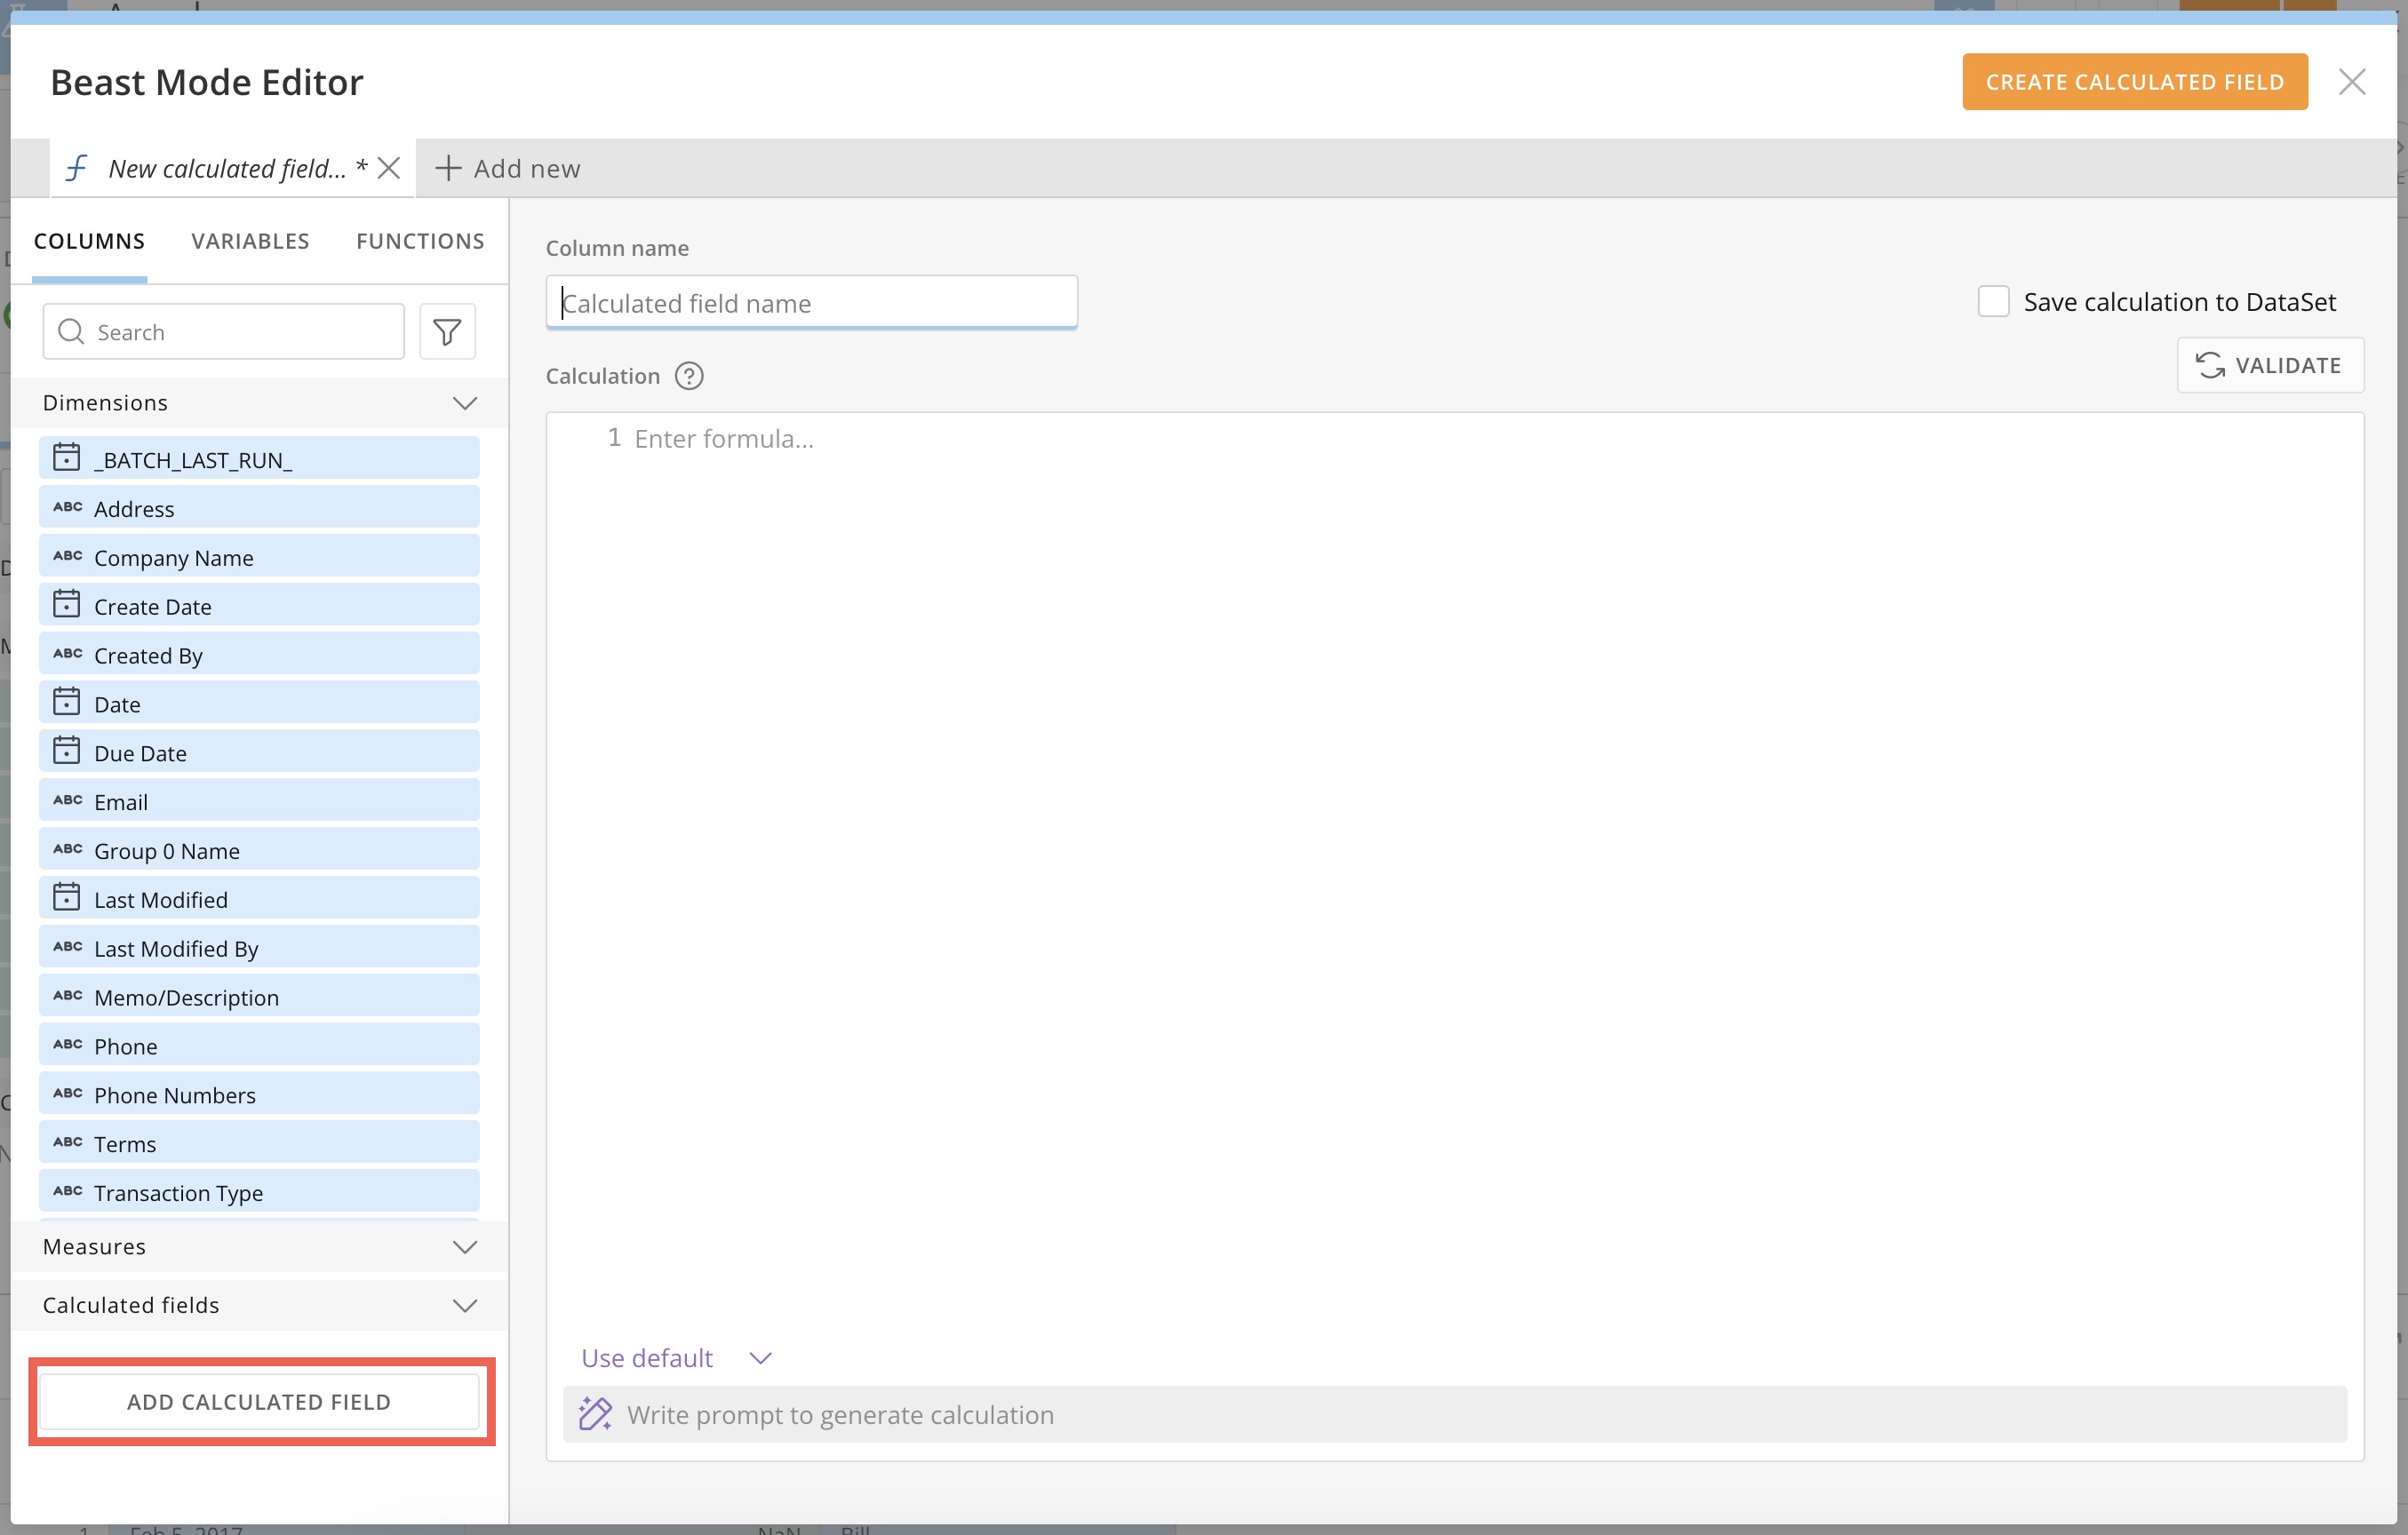This screenshot has width=2408, height=1535.
Task: Click the Calculated field name input
Action: (x=811, y=303)
